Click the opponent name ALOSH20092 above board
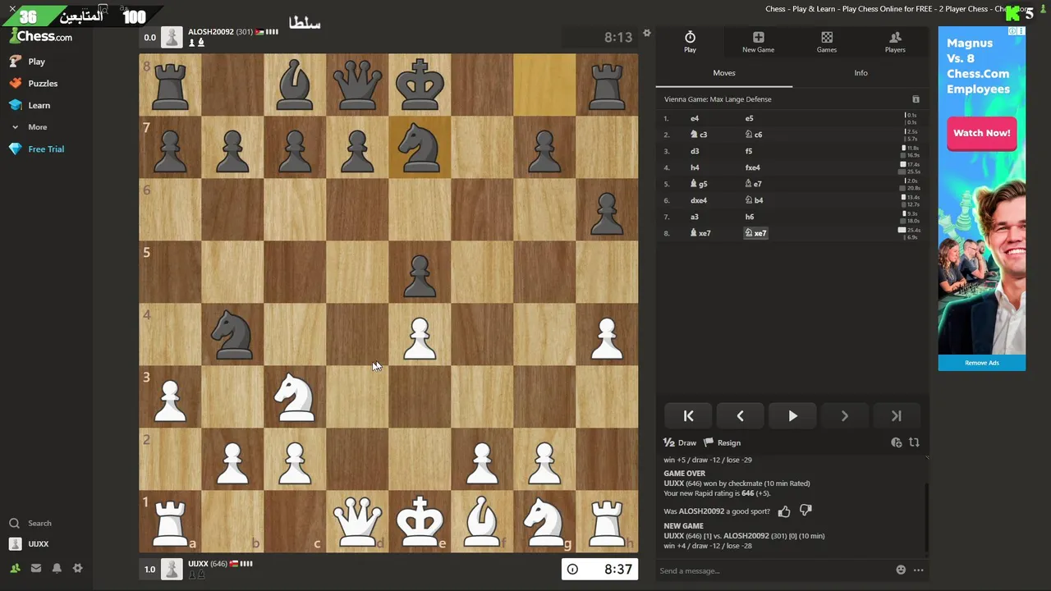Screen dimensions: 1051x591 click(x=211, y=32)
